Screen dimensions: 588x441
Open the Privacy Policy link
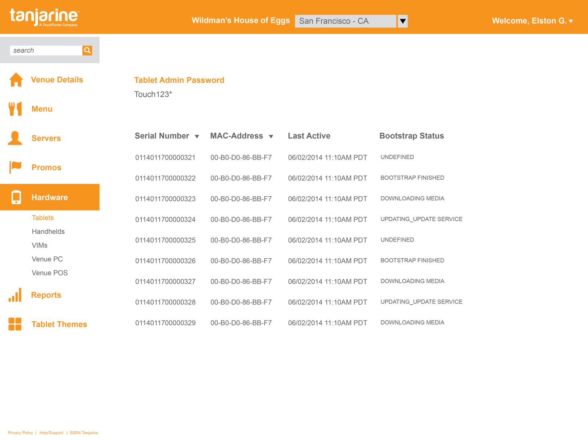(21, 433)
